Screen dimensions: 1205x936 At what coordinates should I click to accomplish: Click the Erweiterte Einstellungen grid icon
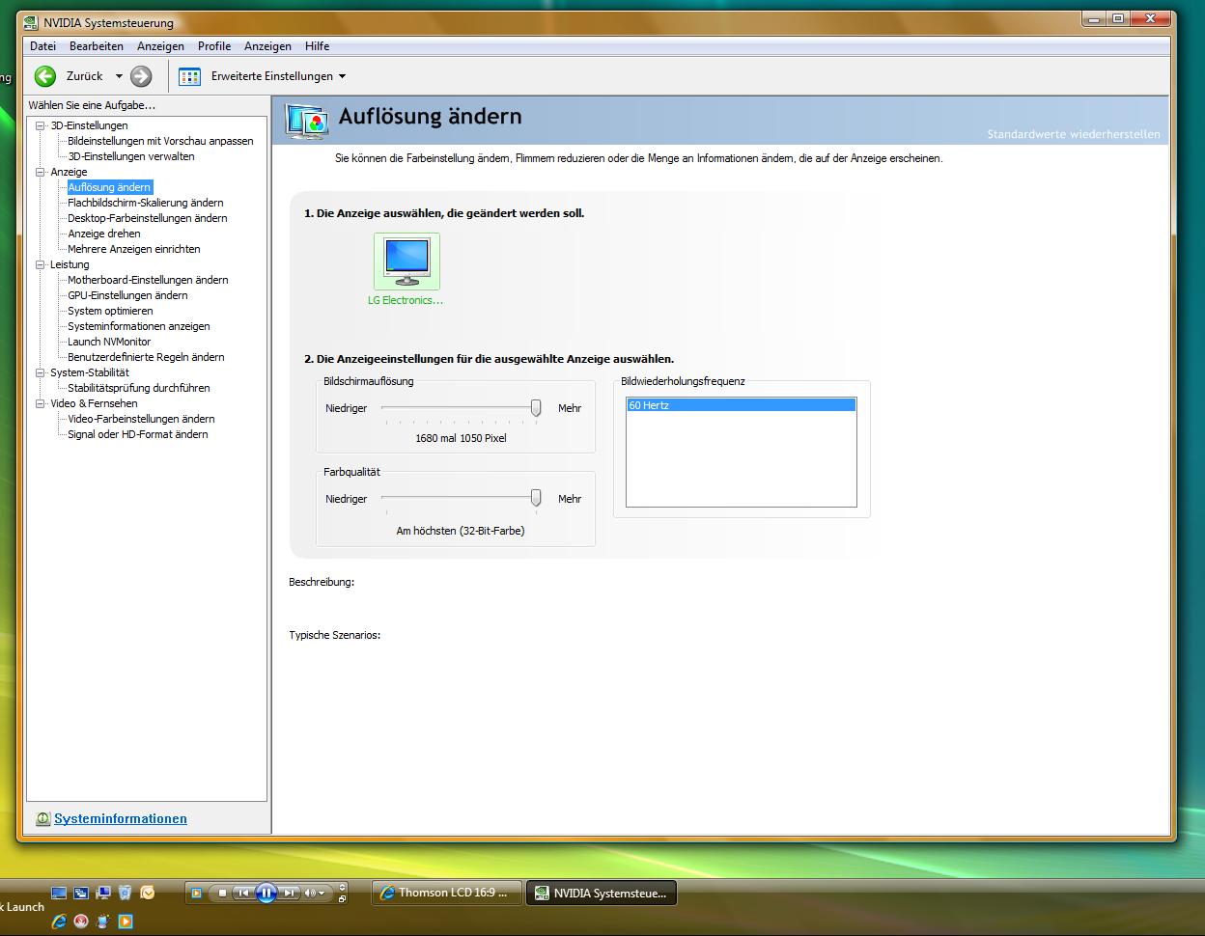[x=190, y=76]
